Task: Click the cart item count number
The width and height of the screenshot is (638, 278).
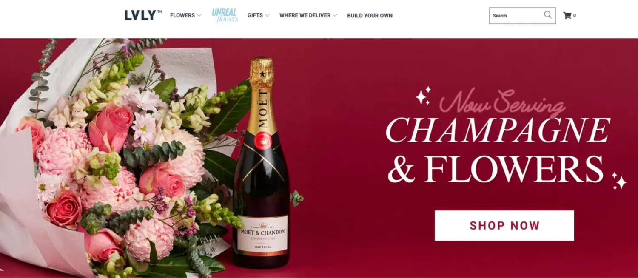Action: (x=575, y=16)
